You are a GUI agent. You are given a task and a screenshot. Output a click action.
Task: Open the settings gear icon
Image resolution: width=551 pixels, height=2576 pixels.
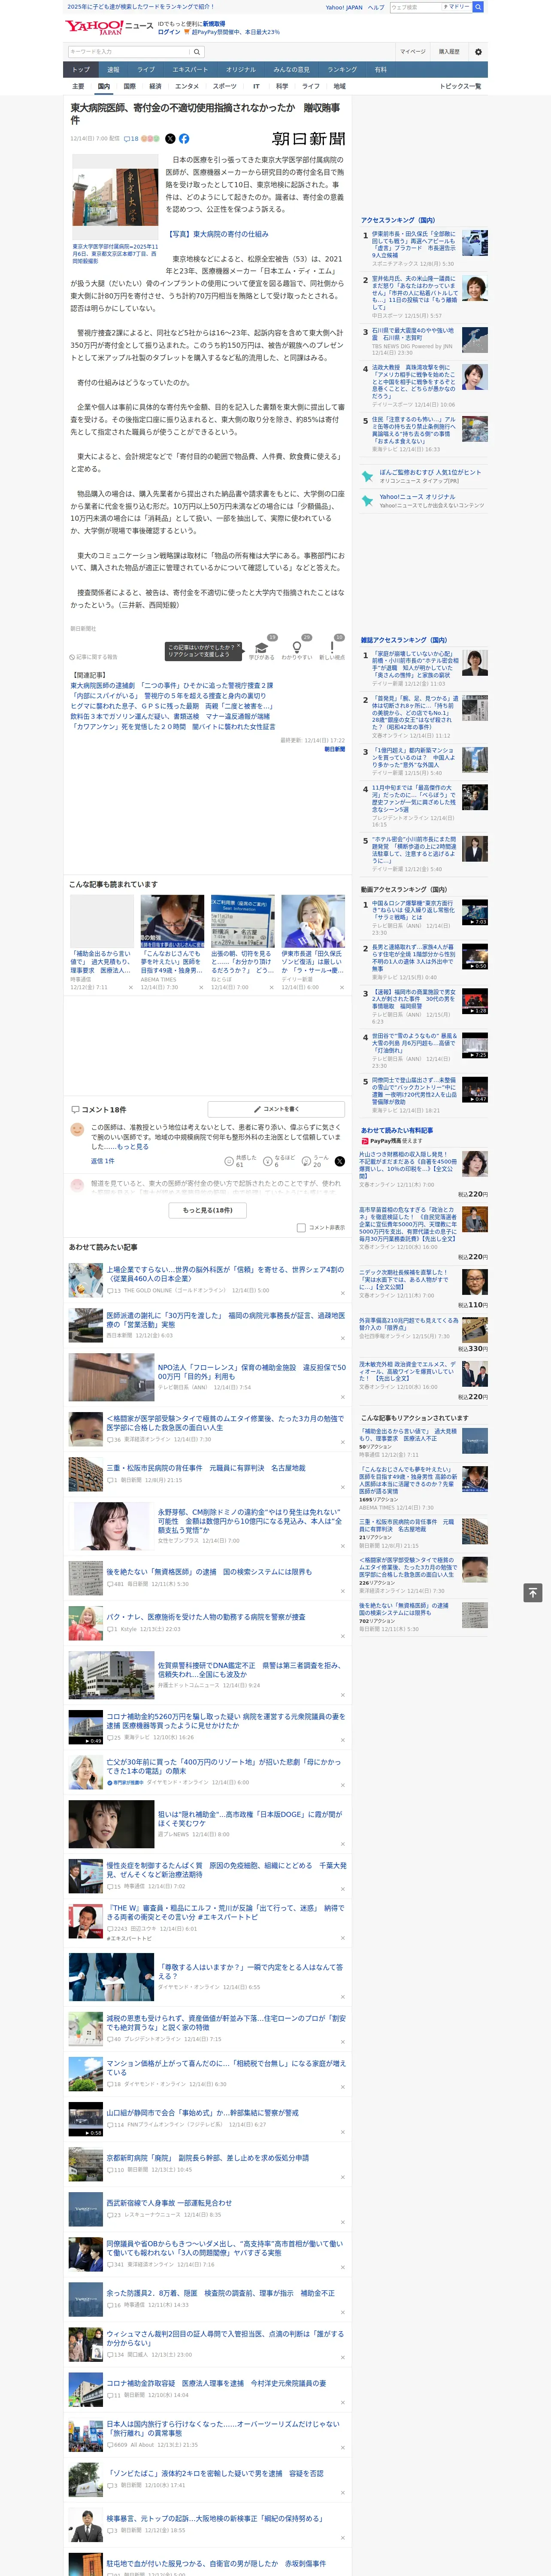(x=478, y=51)
